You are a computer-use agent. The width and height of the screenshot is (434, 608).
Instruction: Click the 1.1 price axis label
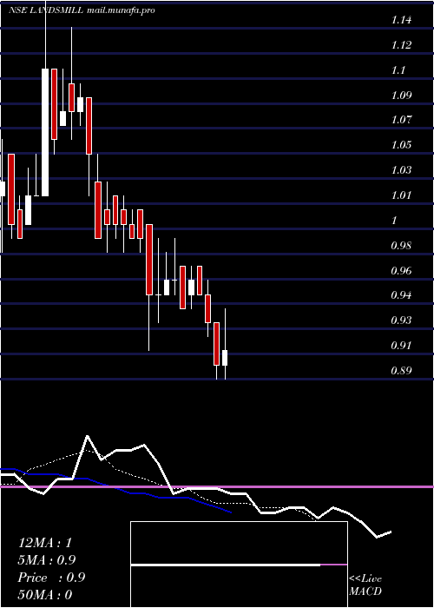coord(398,69)
